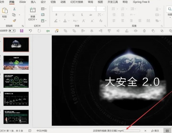Open the 开始 ribbon tab
The image size is (172, 133).
(12, 2)
